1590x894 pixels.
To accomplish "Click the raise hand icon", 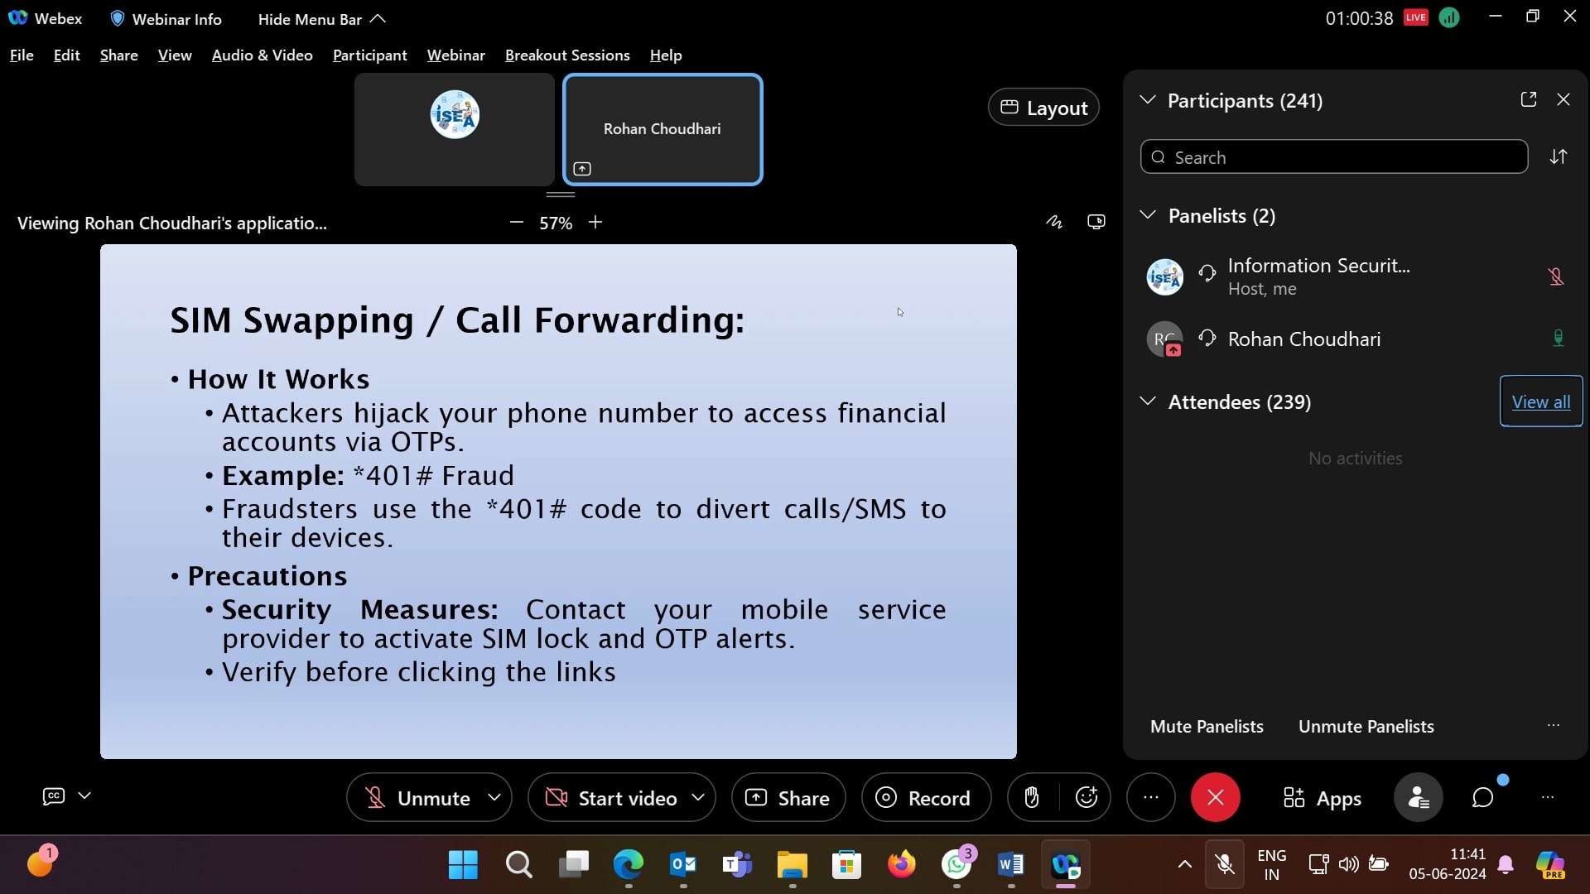I will click(x=1031, y=798).
